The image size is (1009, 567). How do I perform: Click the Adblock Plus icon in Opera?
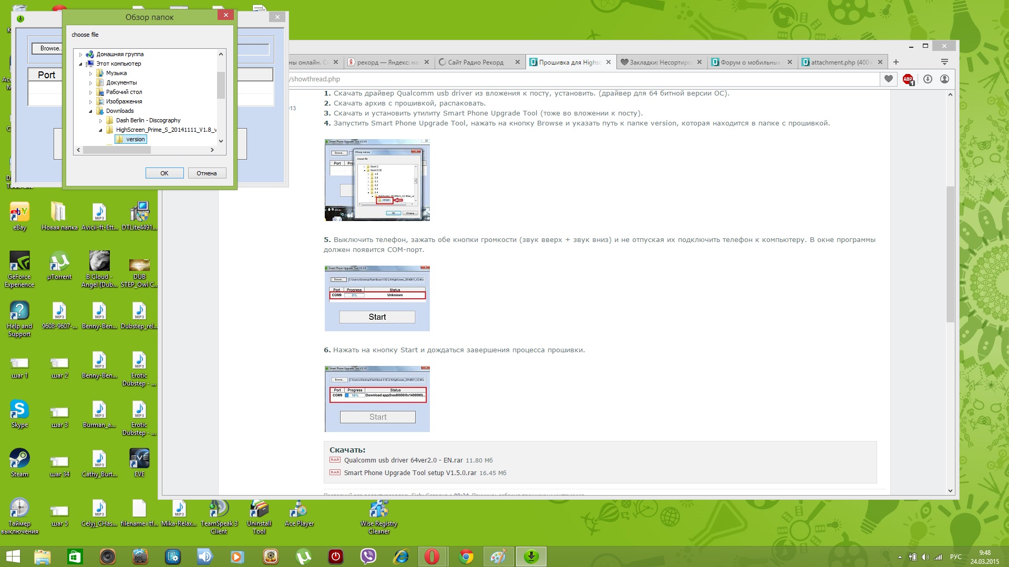pos(908,79)
